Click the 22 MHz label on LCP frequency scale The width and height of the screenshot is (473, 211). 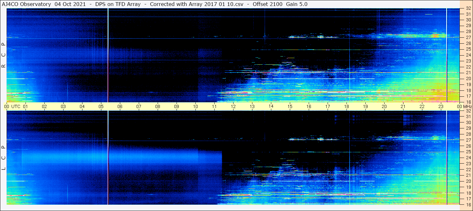coord(468,170)
